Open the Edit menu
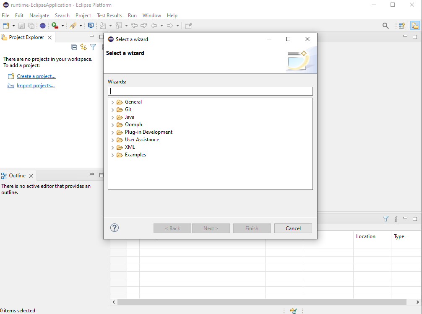 pos(19,16)
